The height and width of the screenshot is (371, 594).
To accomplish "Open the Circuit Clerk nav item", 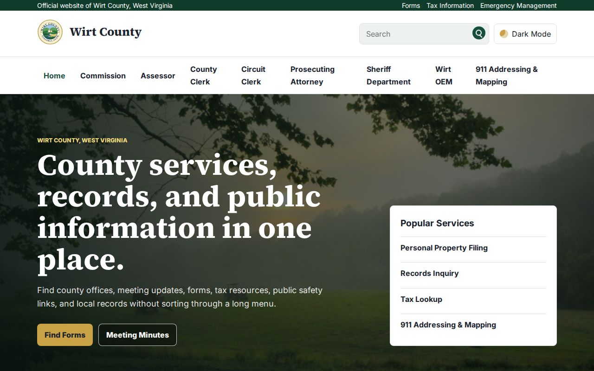I will 253,76.
